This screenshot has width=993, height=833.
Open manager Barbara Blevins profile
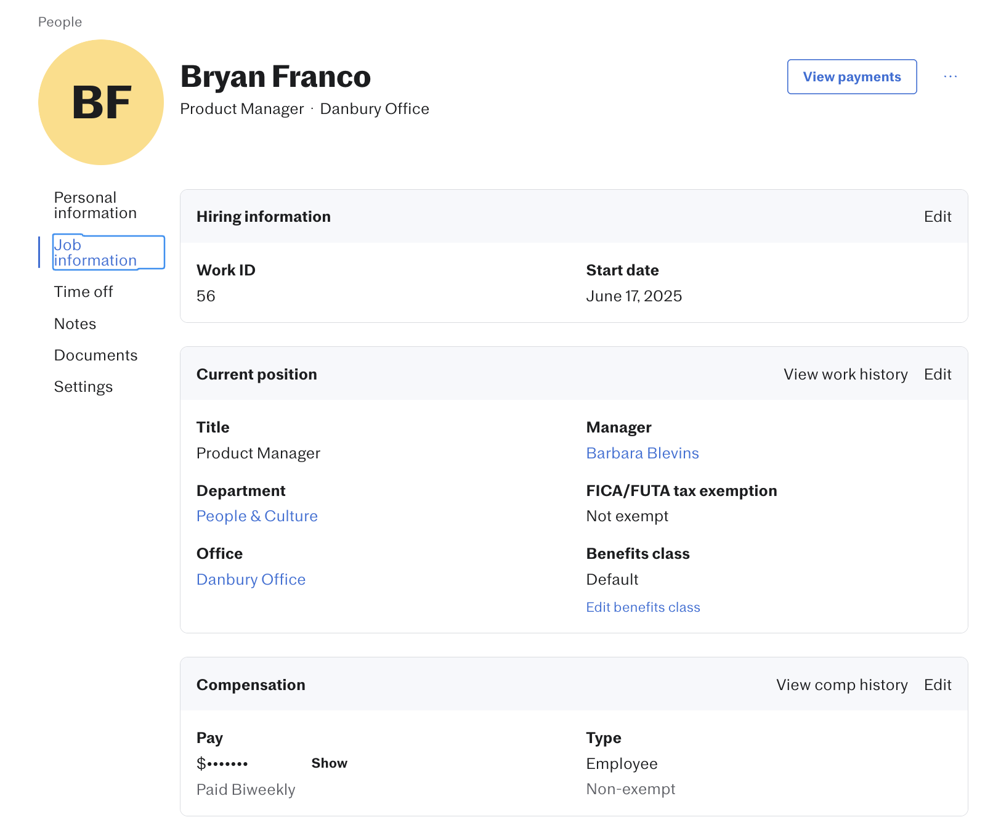tap(642, 453)
